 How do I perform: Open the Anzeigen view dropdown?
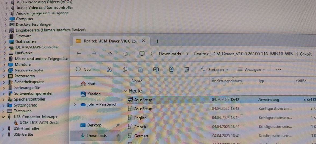coord(251,70)
